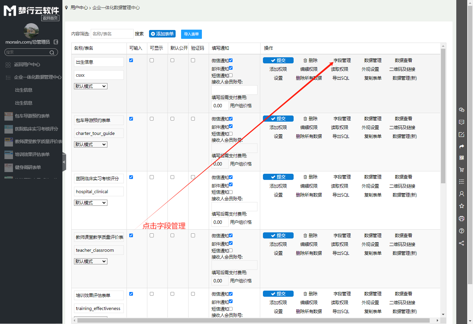
Task: Open the WeChat icon in the right sidebar
Action: pyautogui.click(x=461, y=110)
